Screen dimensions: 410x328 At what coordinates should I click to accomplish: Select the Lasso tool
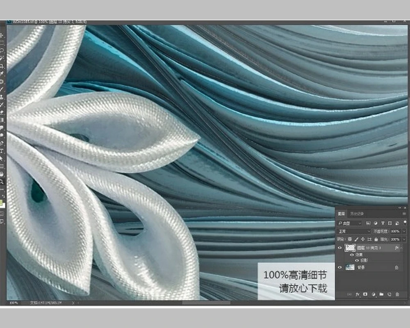(2, 50)
